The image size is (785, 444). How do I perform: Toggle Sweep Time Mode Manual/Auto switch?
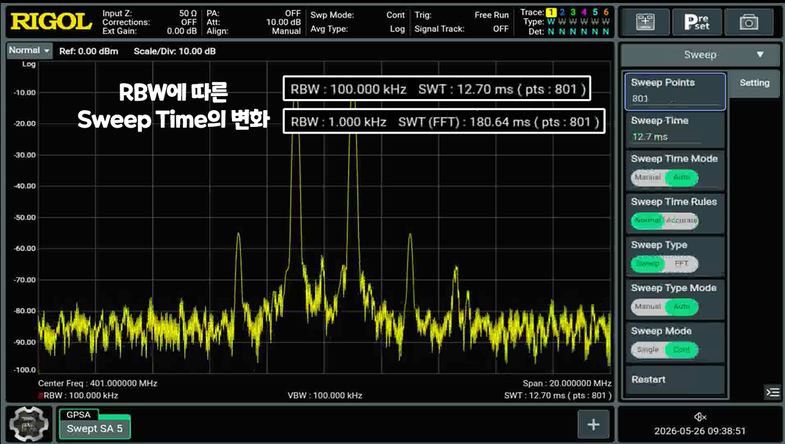pos(665,177)
